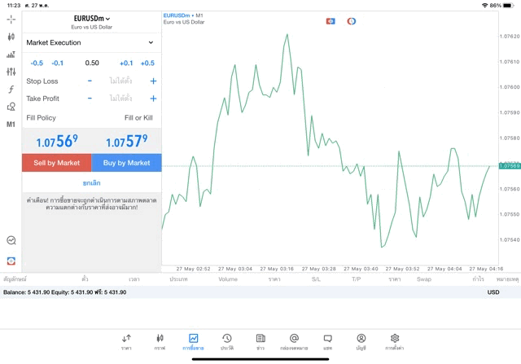Click the USD currency label in balance row
Viewport: 521px width, 364px height.
pyautogui.click(x=493, y=292)
